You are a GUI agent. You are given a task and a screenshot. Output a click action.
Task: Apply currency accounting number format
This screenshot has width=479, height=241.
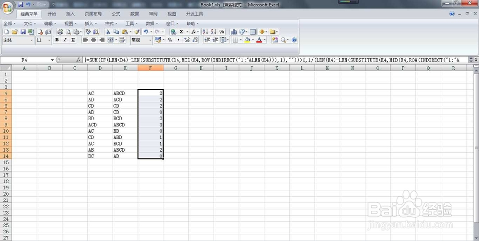coord(158,40)
